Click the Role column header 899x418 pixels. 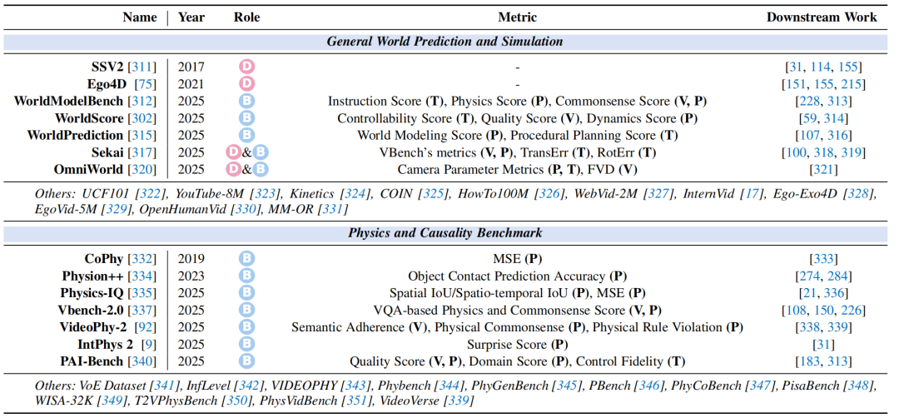tap(246, 17)
